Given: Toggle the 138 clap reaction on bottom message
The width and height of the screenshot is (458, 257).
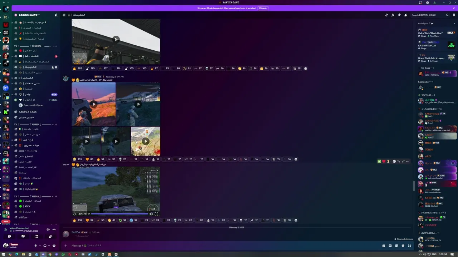Looking at the screenshot, I should [78, 220].
